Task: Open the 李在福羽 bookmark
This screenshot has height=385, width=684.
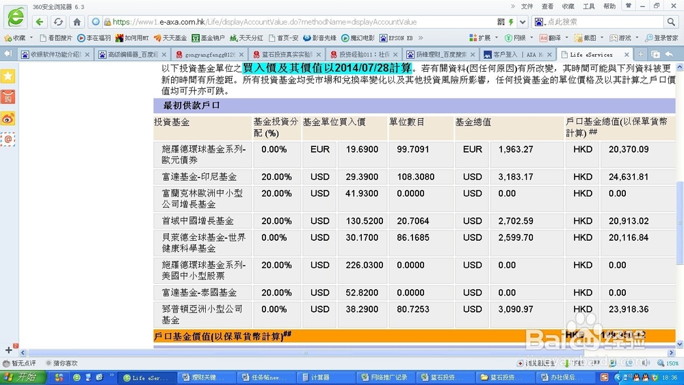Action: point(94,38)
